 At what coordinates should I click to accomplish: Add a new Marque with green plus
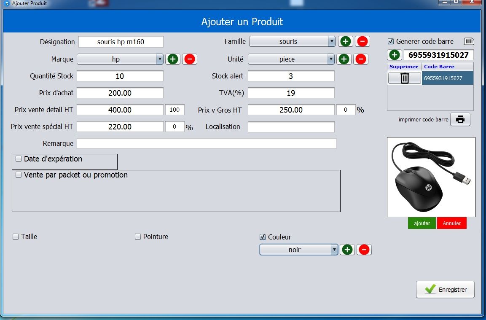(x=173, y=59)
